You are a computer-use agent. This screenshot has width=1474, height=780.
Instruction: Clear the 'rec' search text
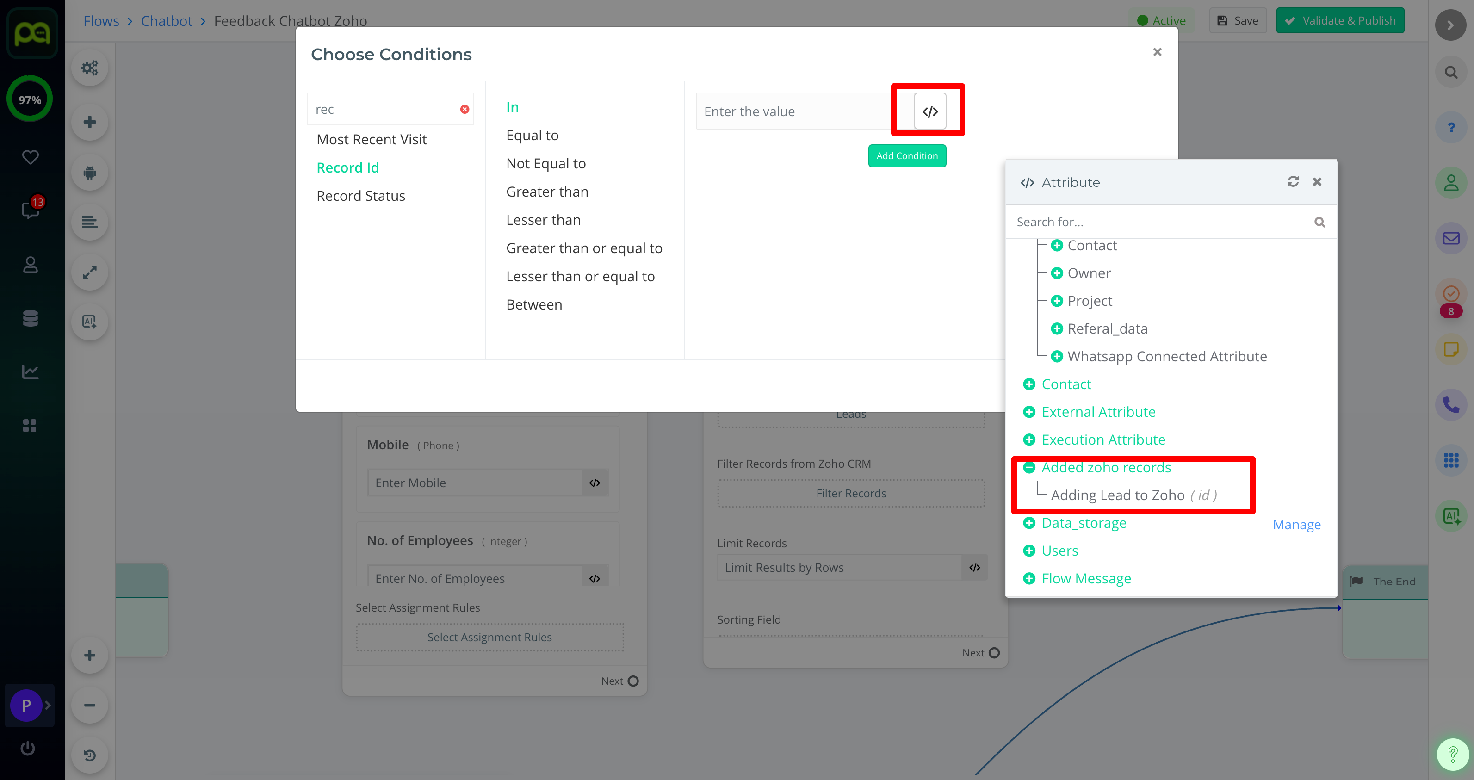point(464,109)
